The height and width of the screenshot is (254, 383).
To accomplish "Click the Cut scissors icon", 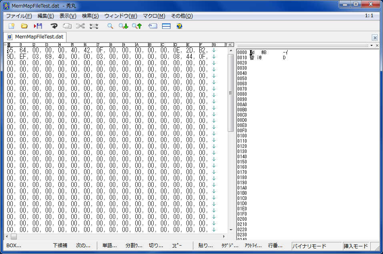I will click(x=80, y=26).
